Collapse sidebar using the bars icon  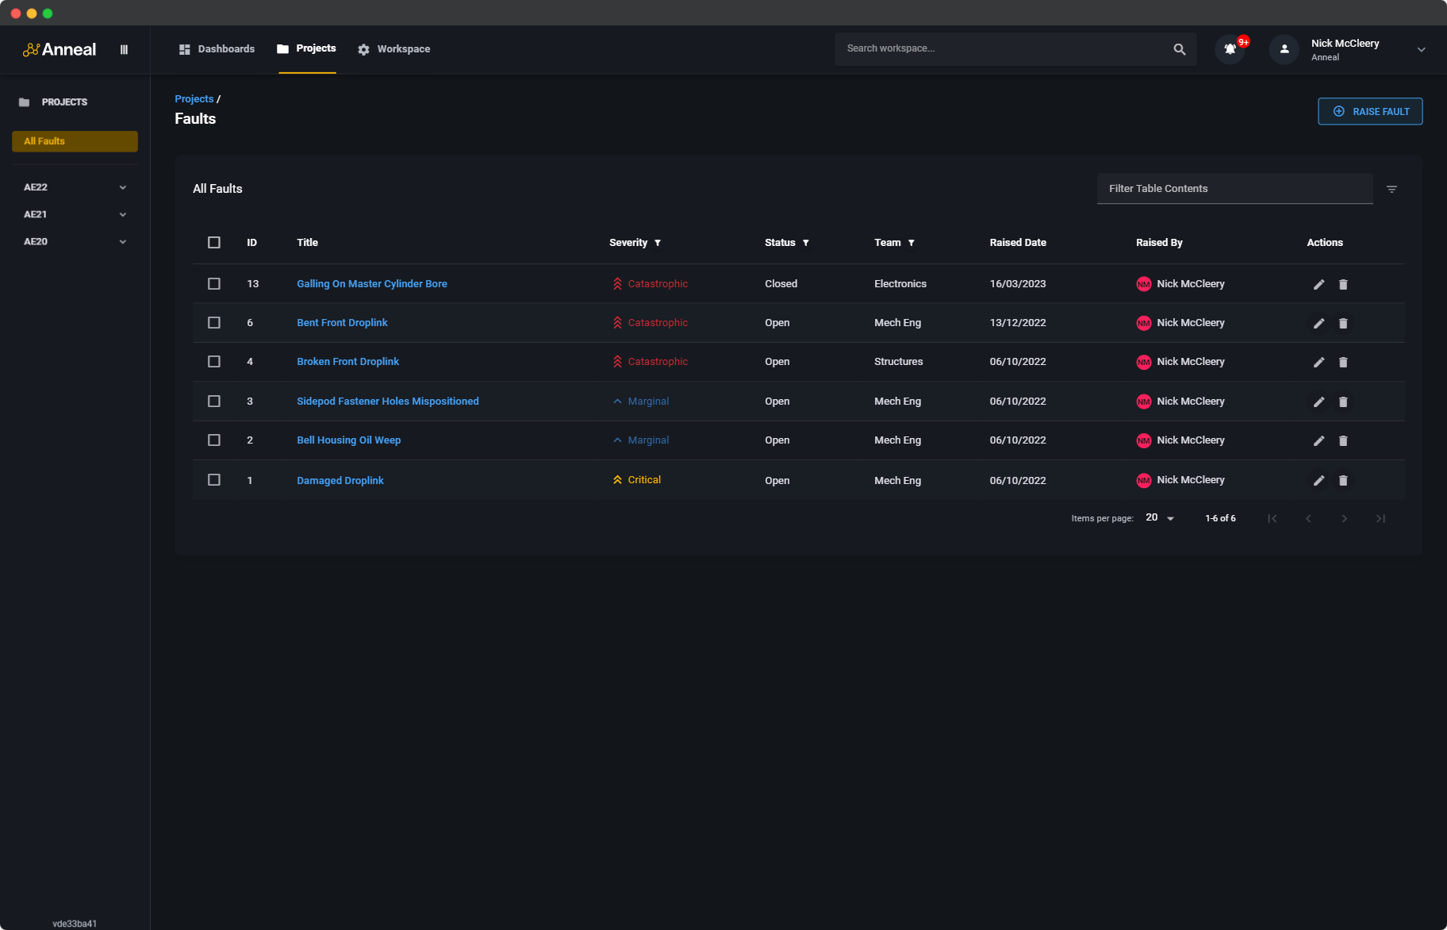click(124, 49)
